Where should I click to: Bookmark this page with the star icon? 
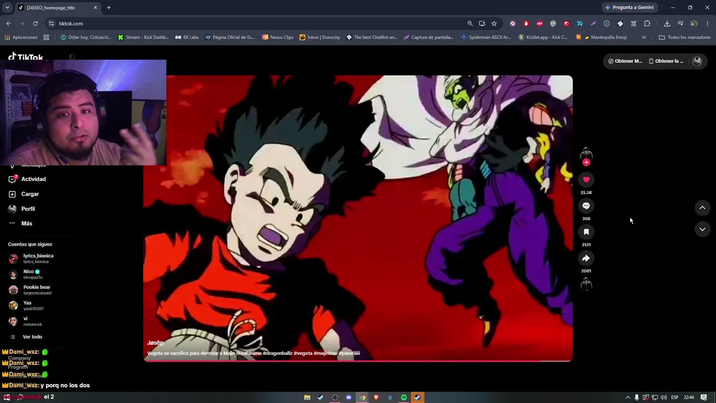[x=494, y=24]
